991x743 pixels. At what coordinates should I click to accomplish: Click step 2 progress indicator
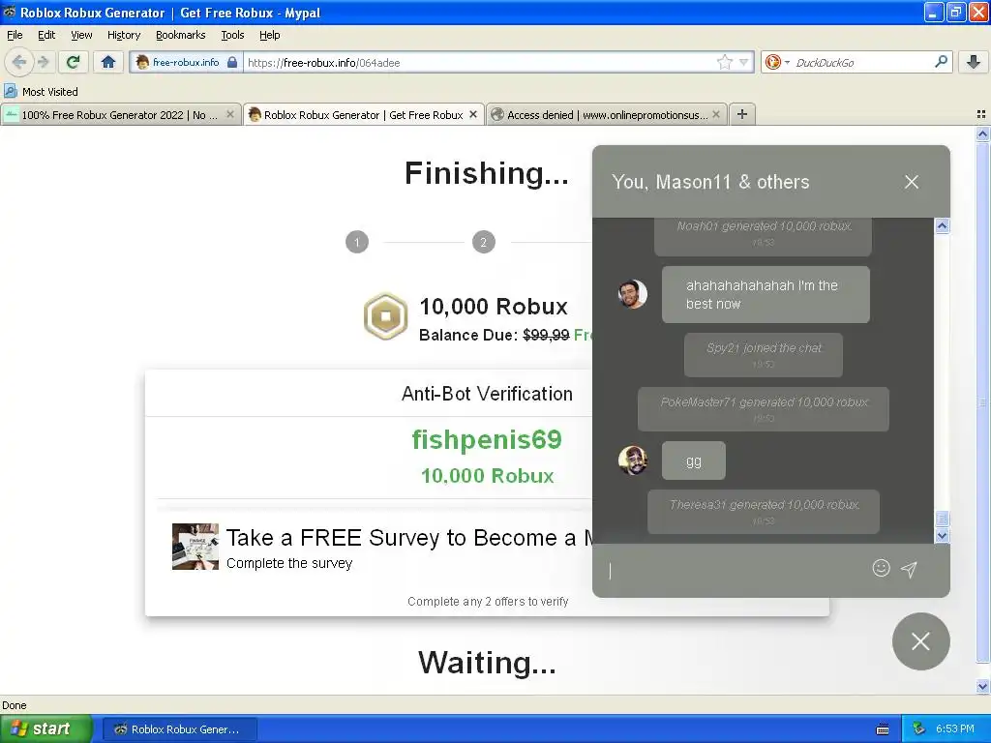click(x=484, y=242)
